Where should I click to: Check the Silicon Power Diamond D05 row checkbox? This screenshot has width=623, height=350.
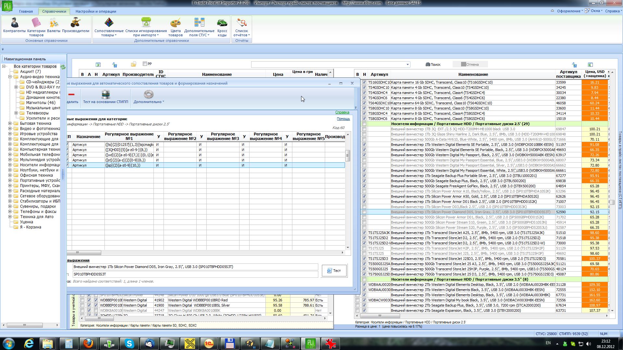(364, 212)
